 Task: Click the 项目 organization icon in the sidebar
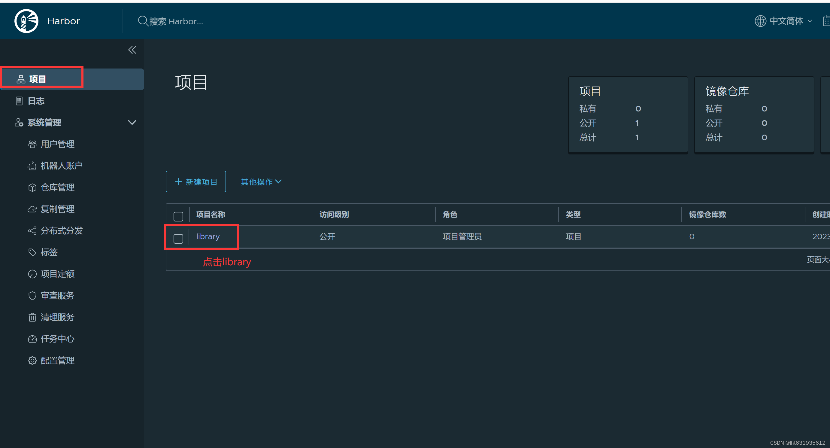pos(21,79)
